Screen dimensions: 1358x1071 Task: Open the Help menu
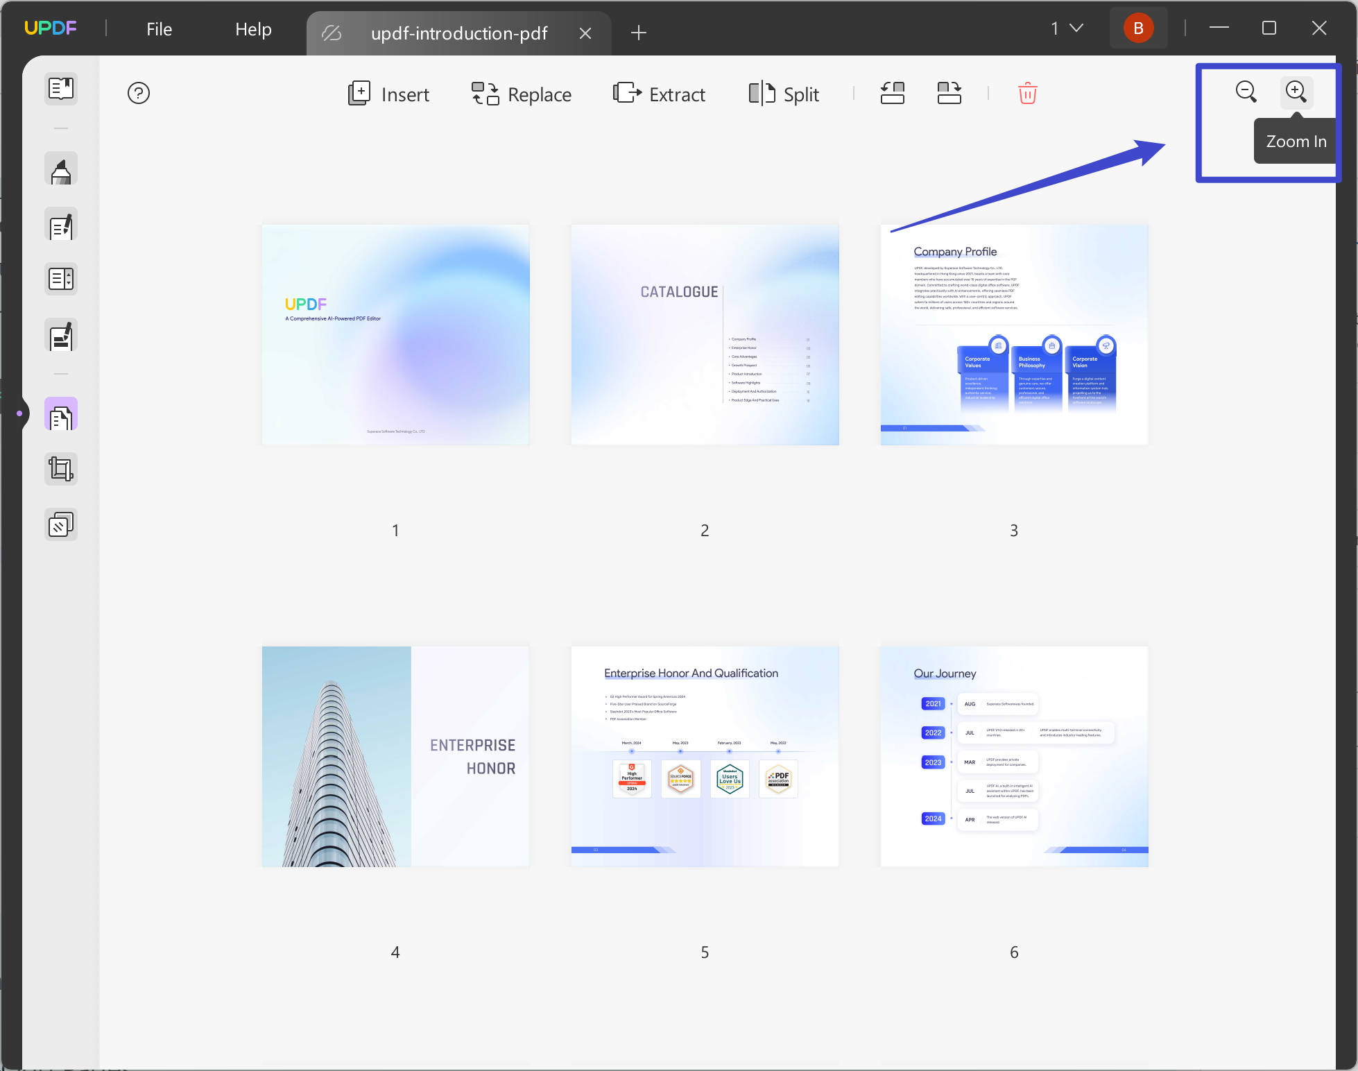click(252, 28)
